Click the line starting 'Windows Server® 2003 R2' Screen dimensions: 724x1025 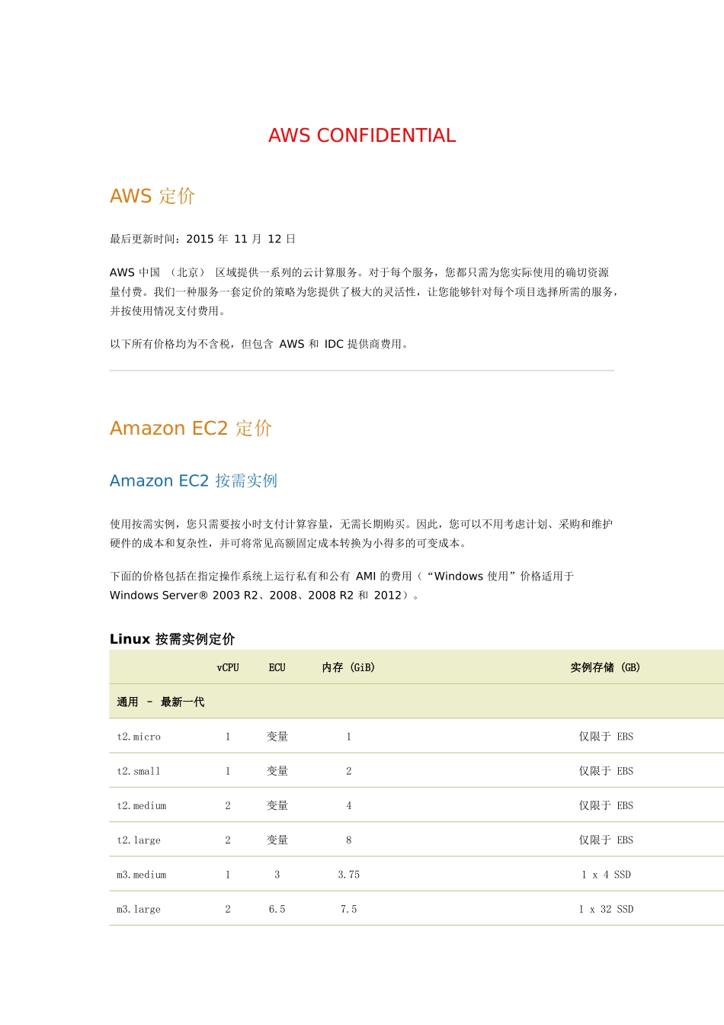pos(264,596)
